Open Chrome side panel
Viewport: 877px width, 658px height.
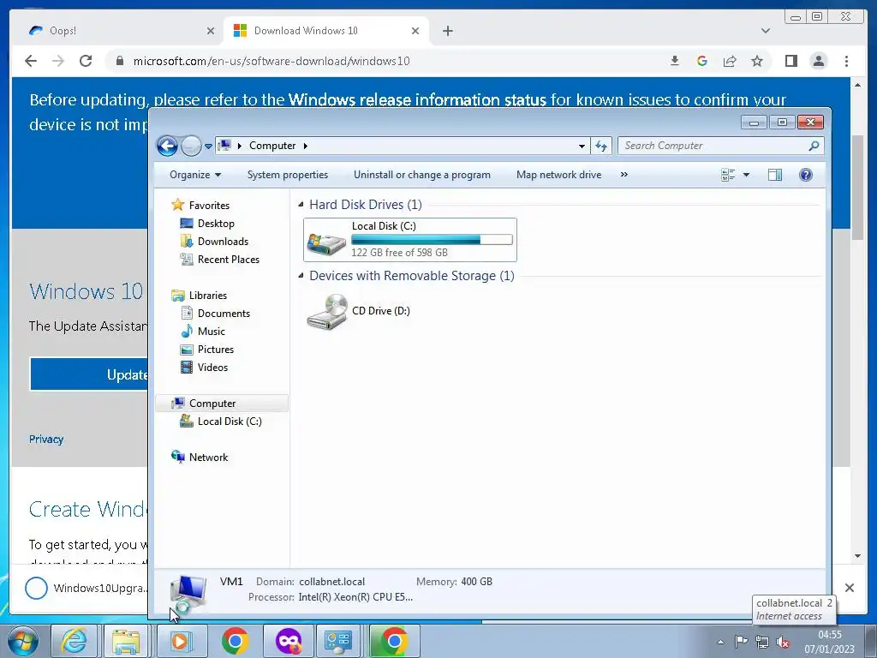pos(790,61)
